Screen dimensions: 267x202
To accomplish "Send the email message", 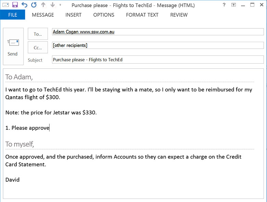I will click(x=13, y=47).
